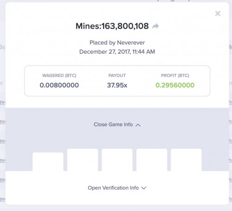Select the second mine tile from left
The image size is (232, 211).
(83, 160)
